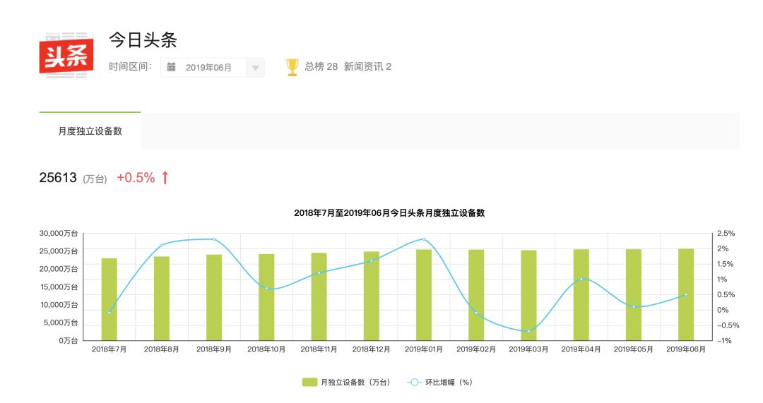Click the 2019年05月 green bar
The width and height of the screenshot is (763, 403).
(x=634, y=294)
